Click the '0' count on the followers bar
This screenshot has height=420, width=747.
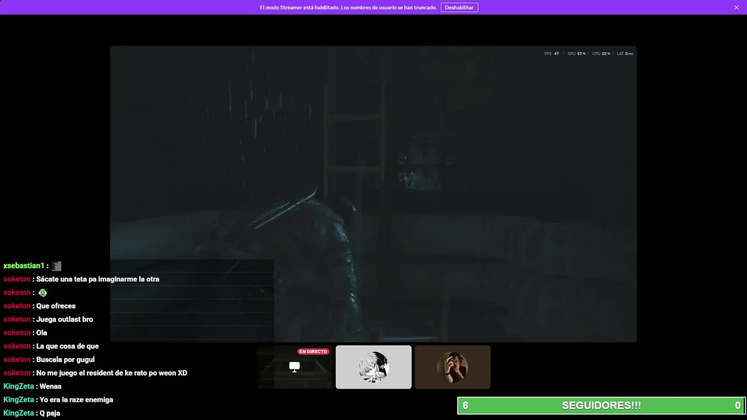coord(738,405)
